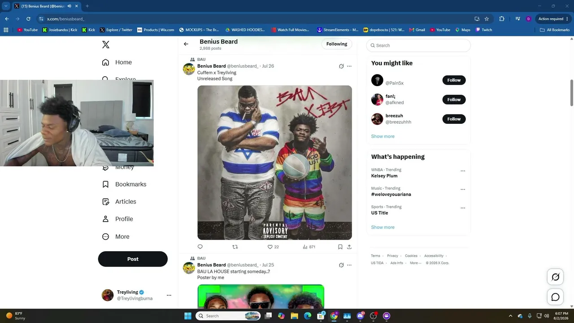Open the Grok floating button

[555, 277]
